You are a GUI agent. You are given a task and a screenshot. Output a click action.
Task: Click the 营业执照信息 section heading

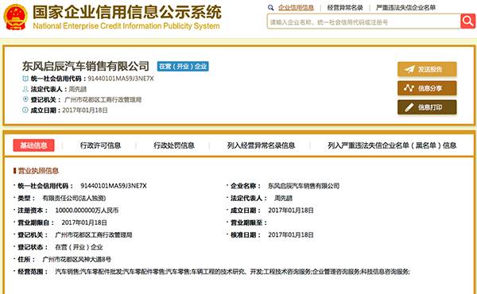38,171
